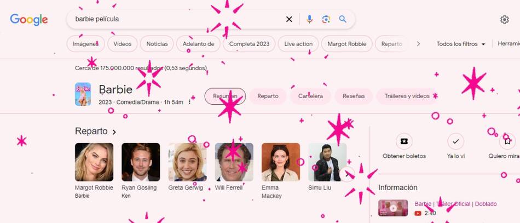This screenshot has height=223, width=520.
Task: Filter results by Imágenes
Action: 85,44
